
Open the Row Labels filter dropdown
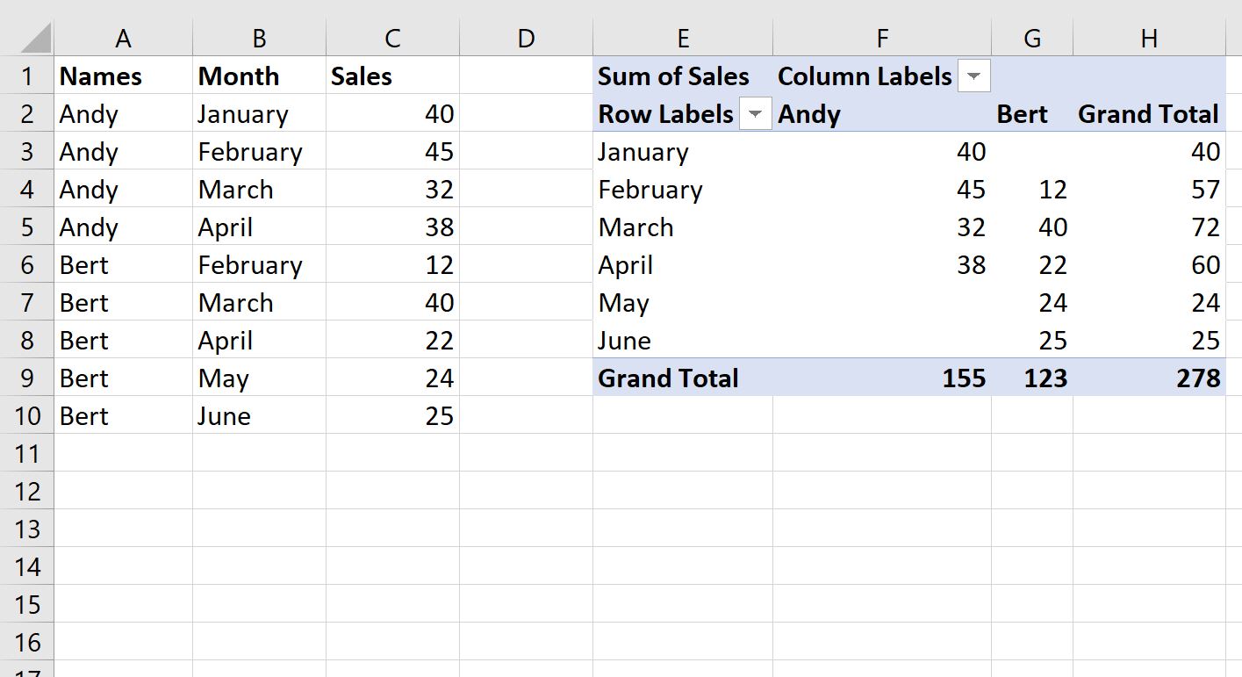coord(755,114)
